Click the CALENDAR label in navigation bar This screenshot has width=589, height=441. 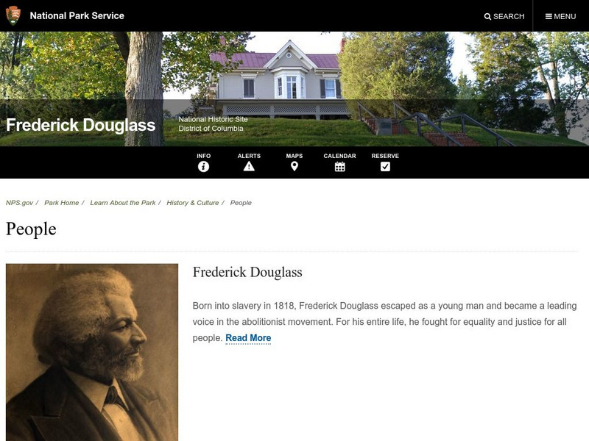click(340, 156)
